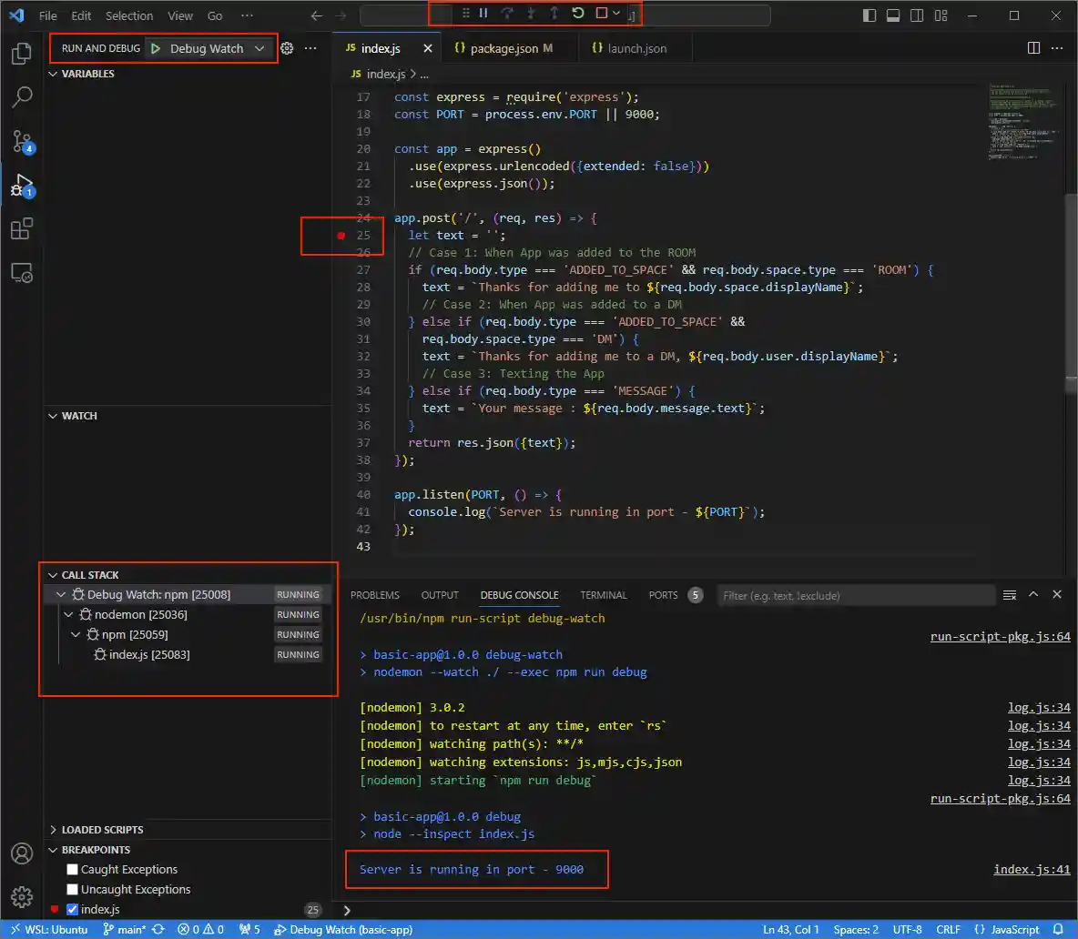Restart the debug session

[x=578, y=13]
